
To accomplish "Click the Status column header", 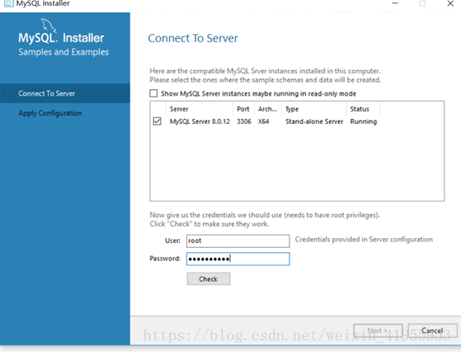I will (x=364, y=109).
